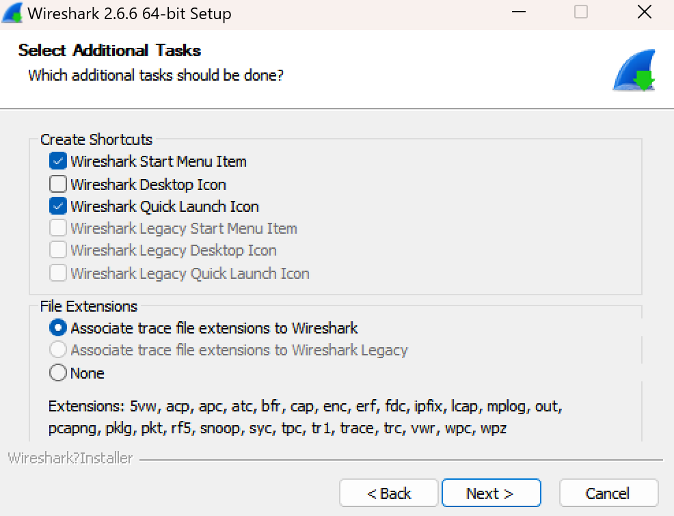Minimize the setup window
This screenshot has width=674, height=516.
point(518,12)
